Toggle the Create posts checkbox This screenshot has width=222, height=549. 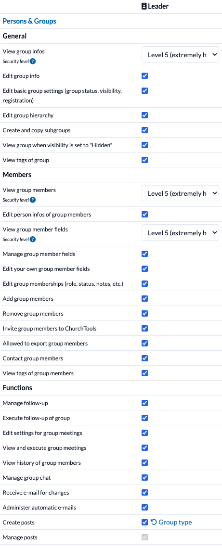144,522
